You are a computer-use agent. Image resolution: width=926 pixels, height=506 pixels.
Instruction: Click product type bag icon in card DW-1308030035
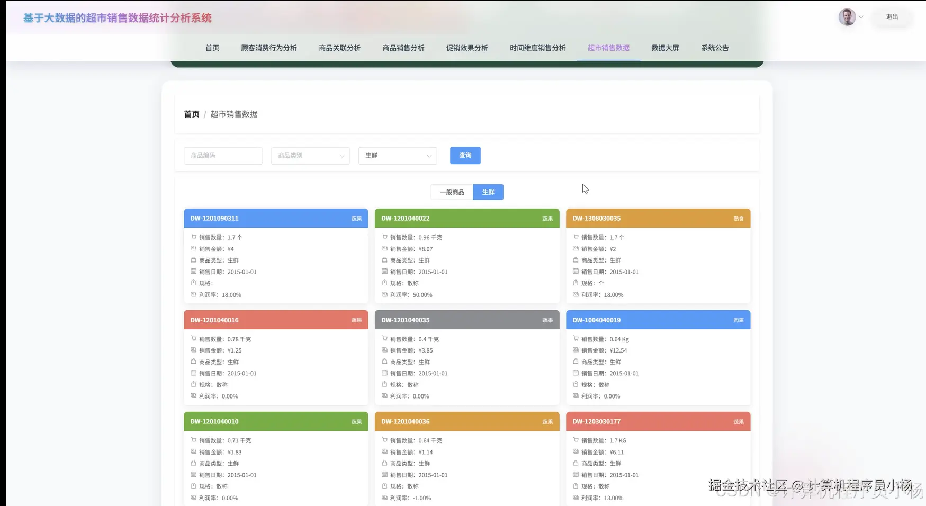576,260
